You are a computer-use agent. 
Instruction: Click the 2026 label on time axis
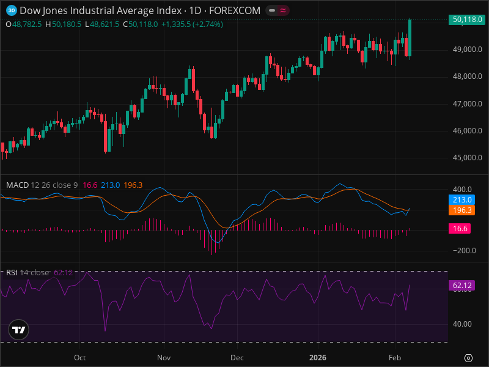pyautogui.click(x=318, y=358)
